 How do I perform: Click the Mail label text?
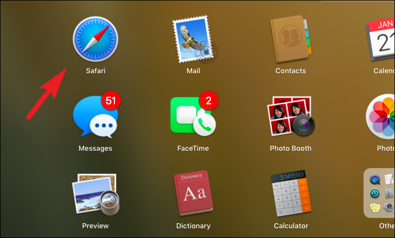pyautogui.click(x=193, y=70)
